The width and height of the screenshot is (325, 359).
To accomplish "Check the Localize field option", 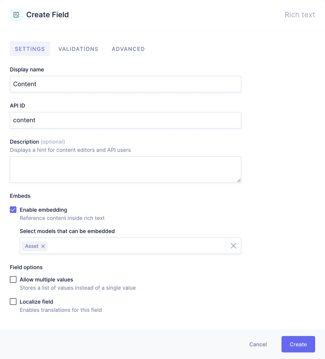I will [13, 302].
